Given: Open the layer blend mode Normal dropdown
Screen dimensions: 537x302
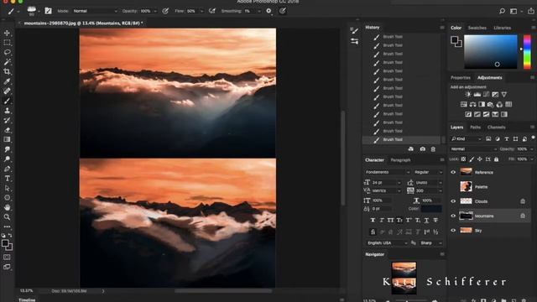Looking at the screenshot, I should coord(473,149).
